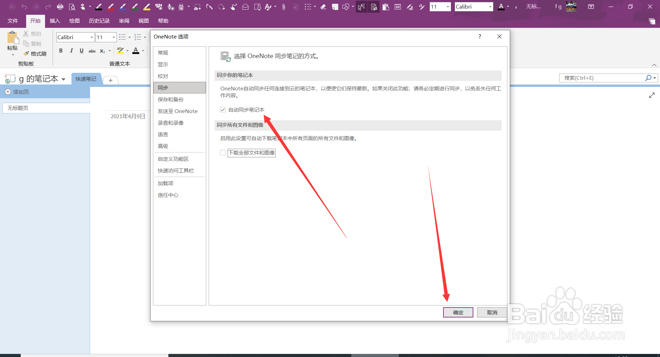Screen dimensions: 660x357
Task: Switch to the 历史记录 (History) ribbon tab
Action: 99,21
